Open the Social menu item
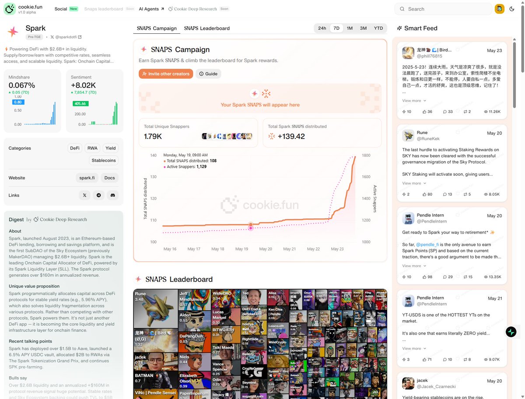This screenshot has width=525, height=399. click(x=61, y=9)
